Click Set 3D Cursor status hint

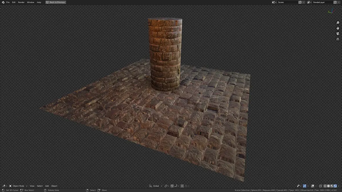click(12, 190)
